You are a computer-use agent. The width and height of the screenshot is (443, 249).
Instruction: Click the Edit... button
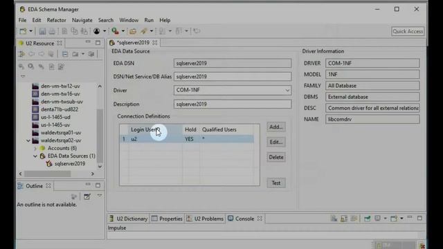point(276,142)
